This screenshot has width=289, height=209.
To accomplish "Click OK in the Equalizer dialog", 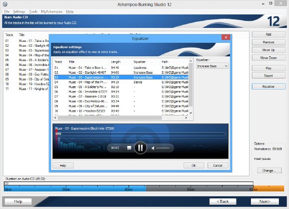I will coord(194,165).
